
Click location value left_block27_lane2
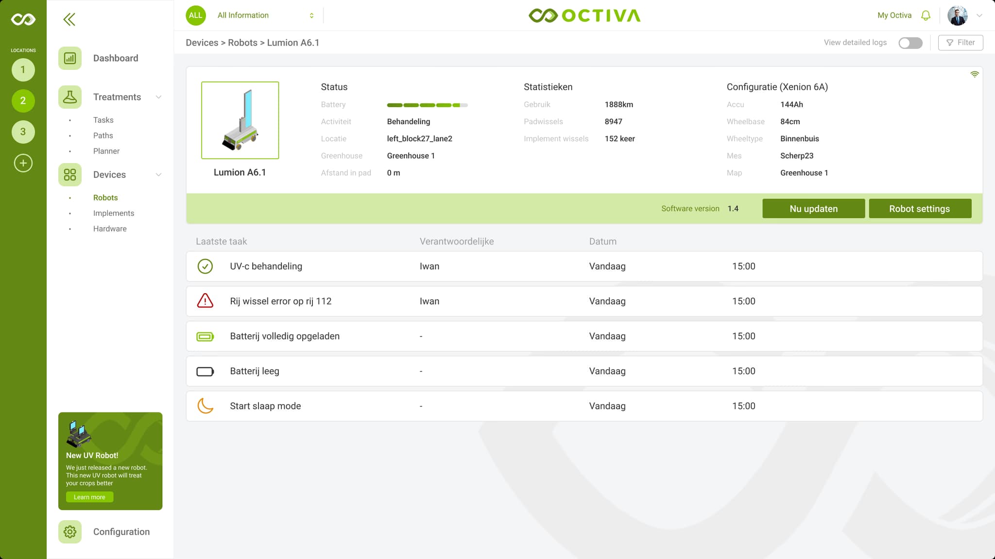[420, 139]
